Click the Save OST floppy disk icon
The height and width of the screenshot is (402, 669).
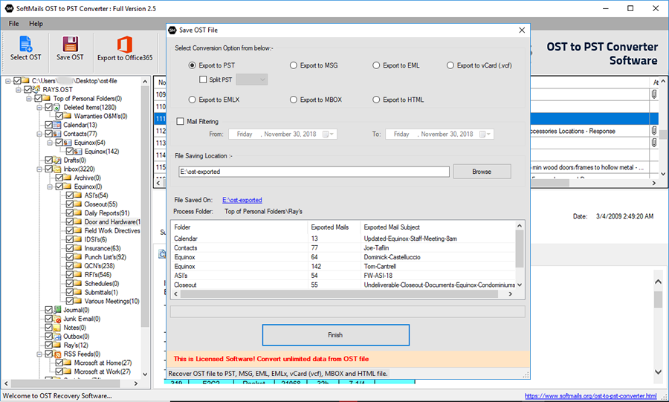click(x=70, y=45)
